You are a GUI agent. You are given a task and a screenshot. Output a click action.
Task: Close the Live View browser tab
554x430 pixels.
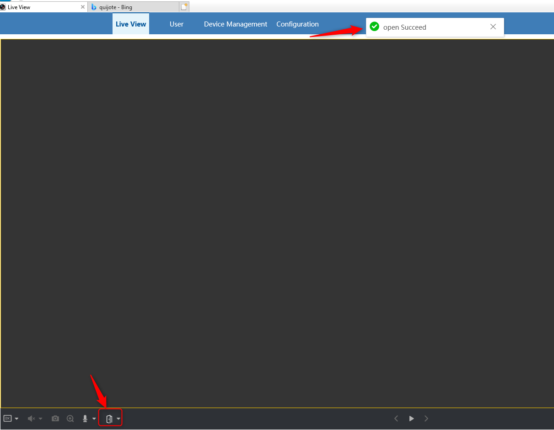(83, 7)
